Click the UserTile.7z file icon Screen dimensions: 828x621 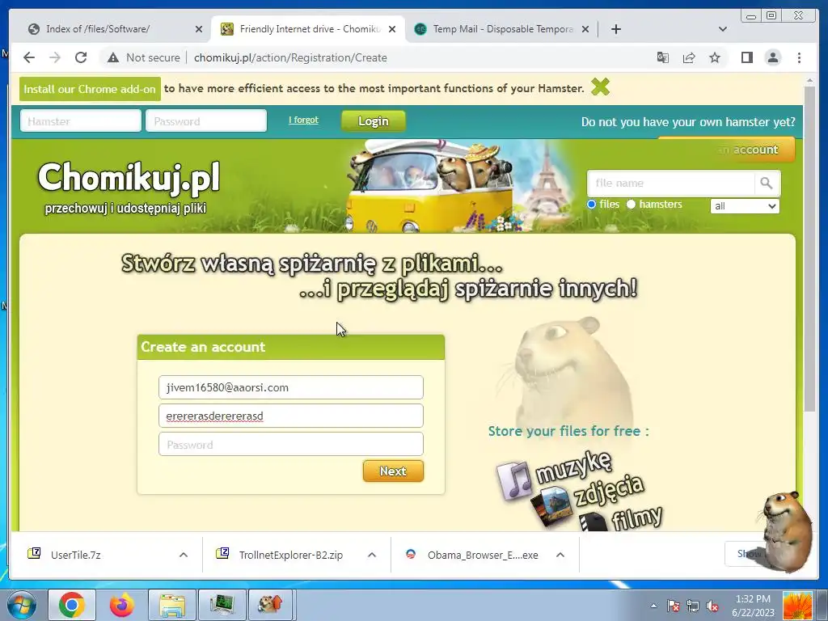tap(34, 553)
